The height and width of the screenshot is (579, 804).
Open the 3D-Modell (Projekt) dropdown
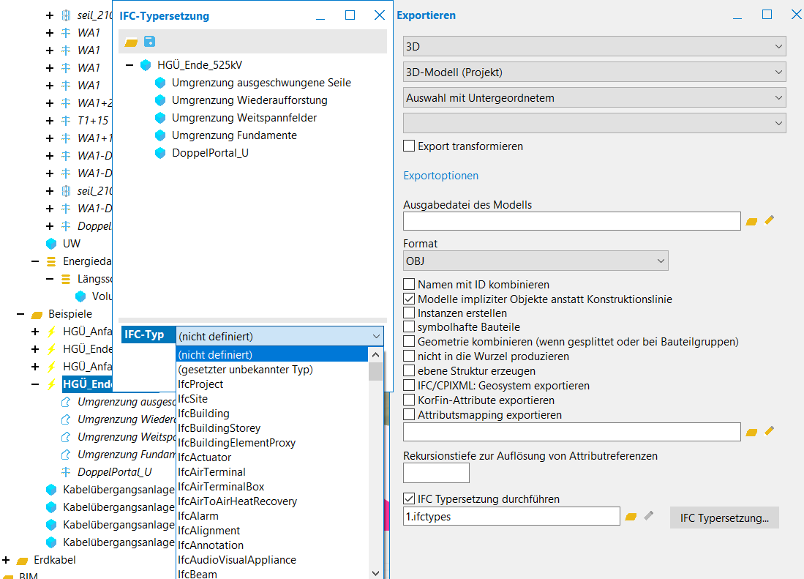[594, 72]
